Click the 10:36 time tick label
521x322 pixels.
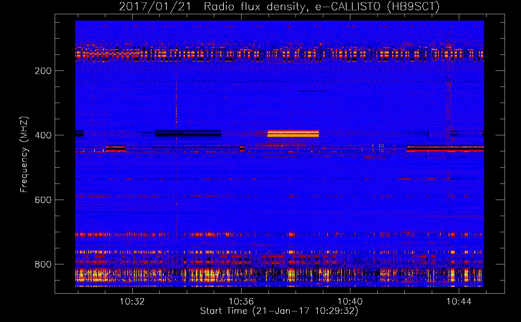pyautogui.click(x=241, y=302)
